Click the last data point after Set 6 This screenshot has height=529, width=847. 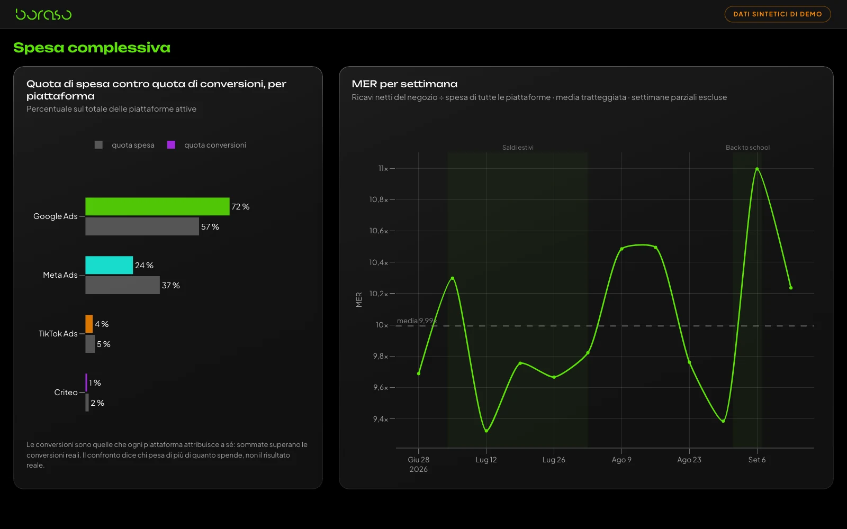tap(791, 288)
